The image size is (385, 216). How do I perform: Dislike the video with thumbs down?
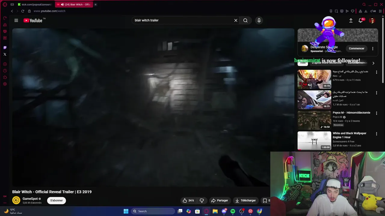tap(202, 200)
